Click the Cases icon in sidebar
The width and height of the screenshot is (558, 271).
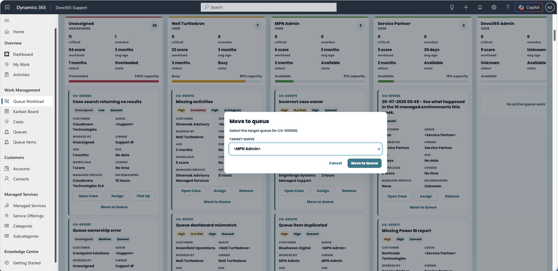pos(7,122)
